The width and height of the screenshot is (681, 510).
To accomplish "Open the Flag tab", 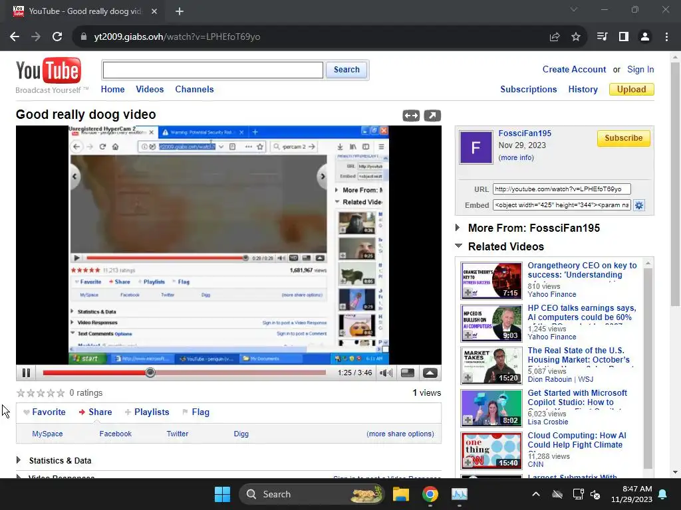I will pyautogui.click(x=196, y=412).
